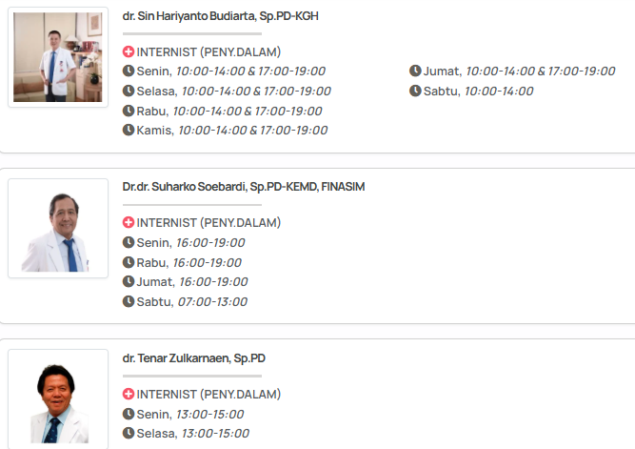The image size is (635, 449).
Task: Click the red plus icon beside dr. Sin Hariyanto's specialty
Action: (129, 52)
